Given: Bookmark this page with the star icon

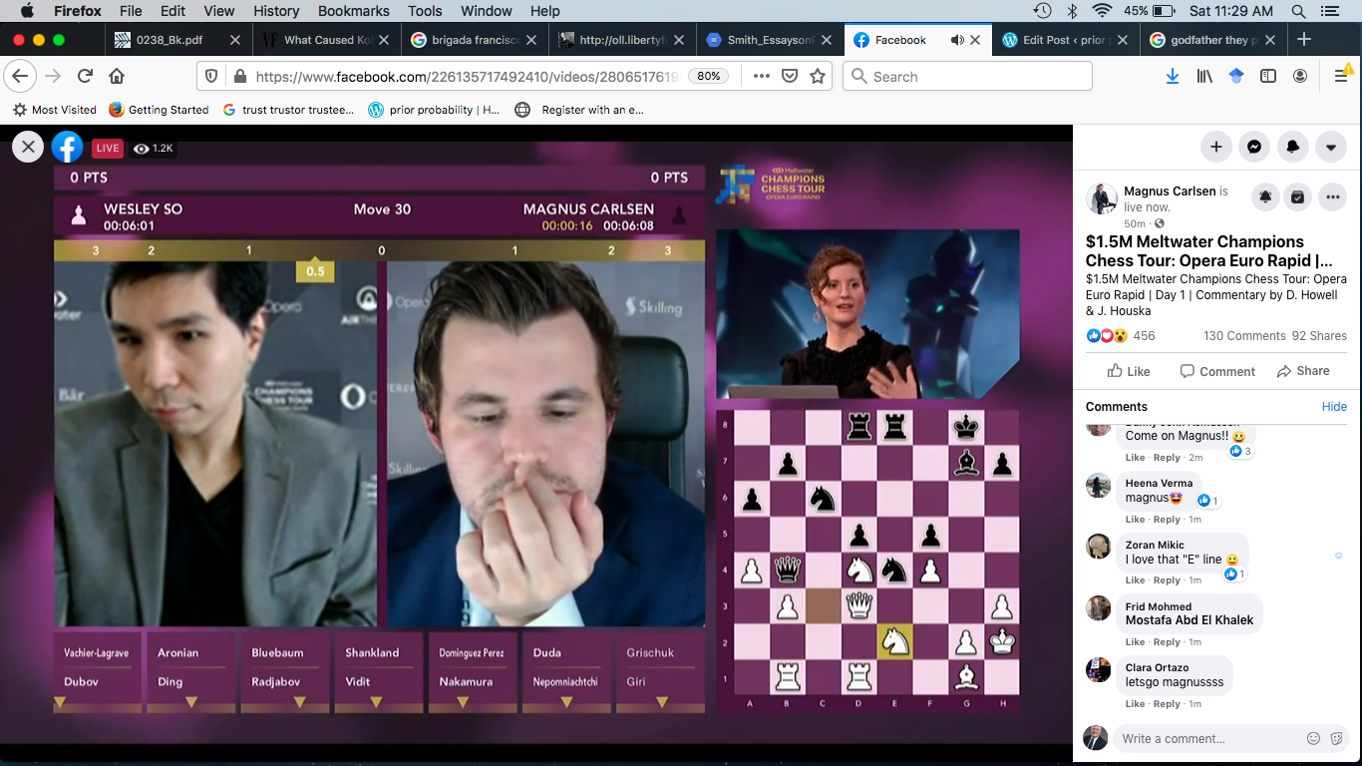Looking at the screenshot, I should coord(818,77).
